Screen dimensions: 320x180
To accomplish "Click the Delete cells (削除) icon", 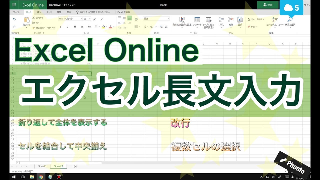I will pyautogui.click(x=231, y=19).
